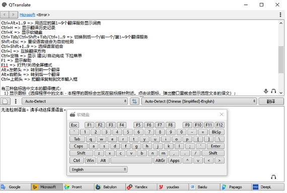This screenshot has height=193, width=287.
Task: Open the Microsoft service link
Action: coord(27,15)
